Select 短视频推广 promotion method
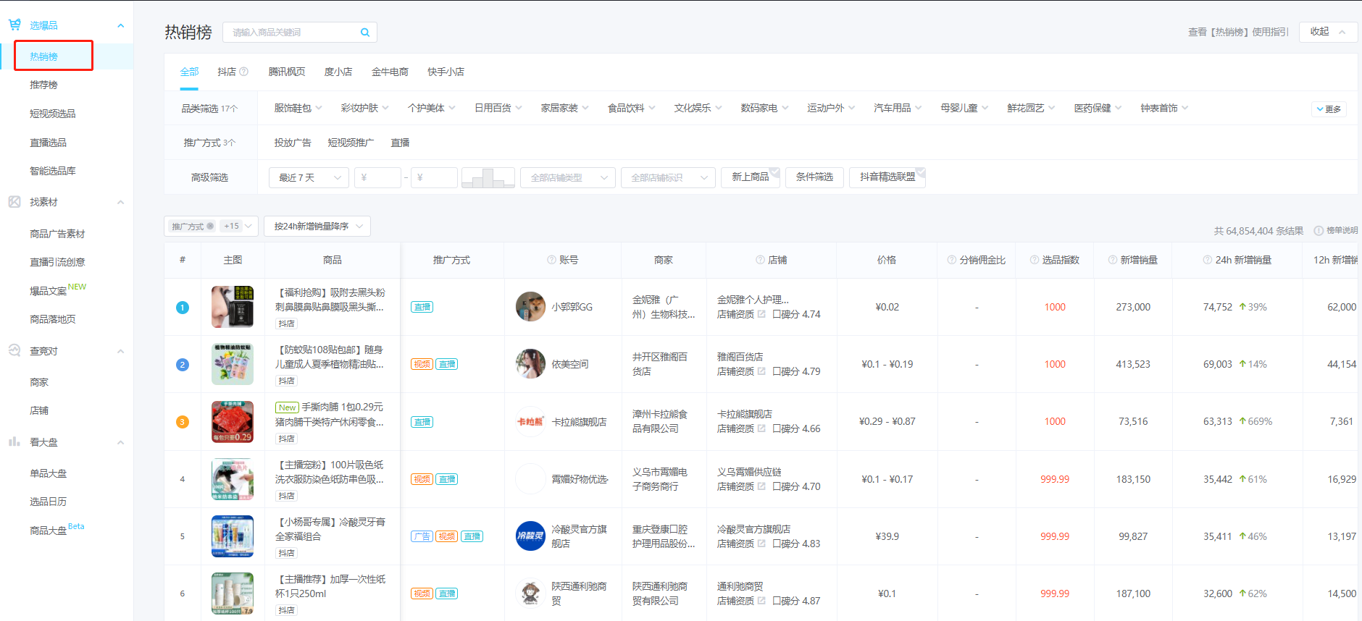 pos(351,143)
